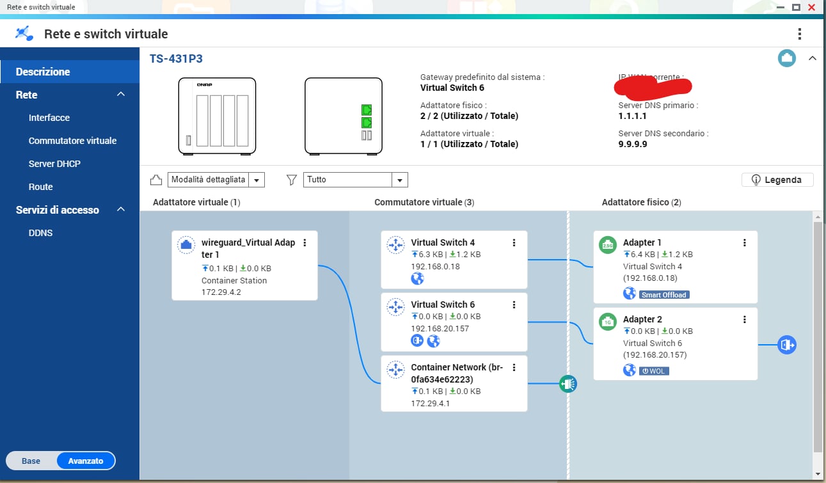Click the wireguard_Virtual Adapter 1 icon
826x483 pixels.
pos(186,244)
